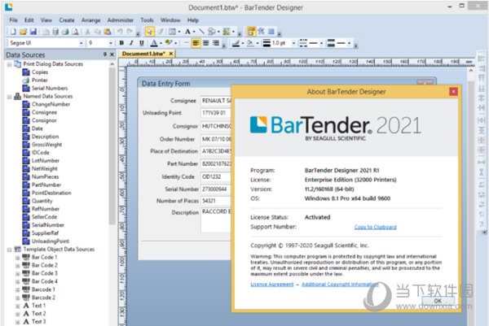Click the Text 1 object icon
The image size is (489, 326).
[x=26, y=306]
